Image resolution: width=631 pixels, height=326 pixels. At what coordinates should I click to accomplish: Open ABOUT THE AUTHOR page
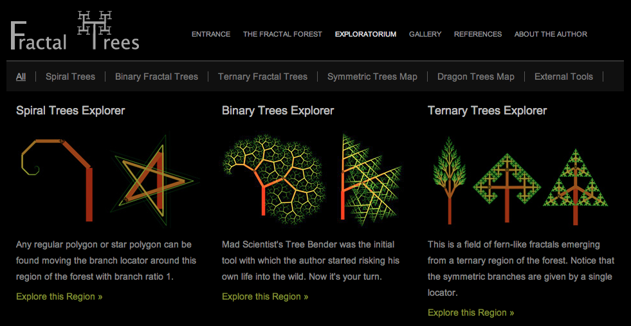pos(551,34)
